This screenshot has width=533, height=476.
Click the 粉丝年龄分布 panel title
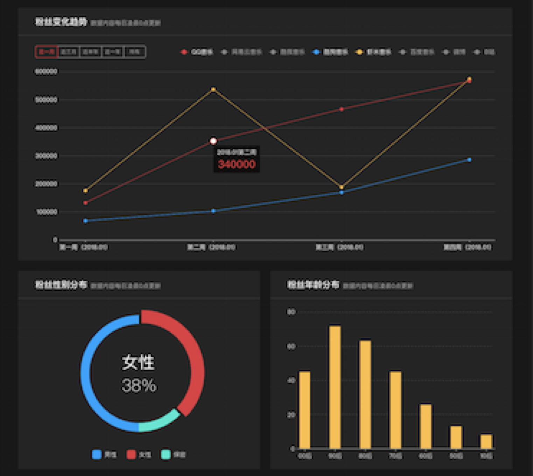click(x=313, y=285)
